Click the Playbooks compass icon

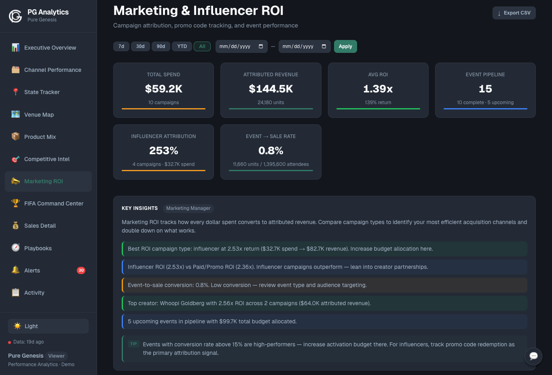(15, 248)
